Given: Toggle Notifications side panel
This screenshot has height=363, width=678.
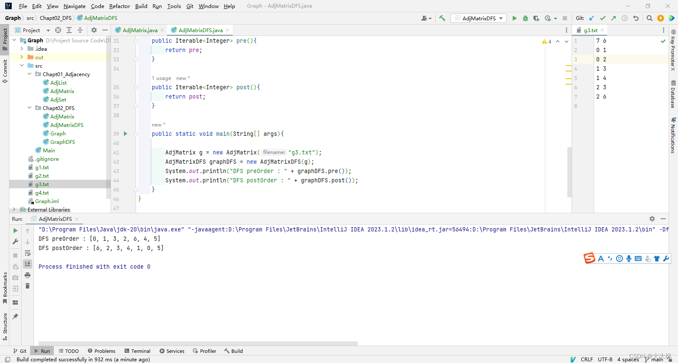Looking at the screenshot, I should (673, 135).
